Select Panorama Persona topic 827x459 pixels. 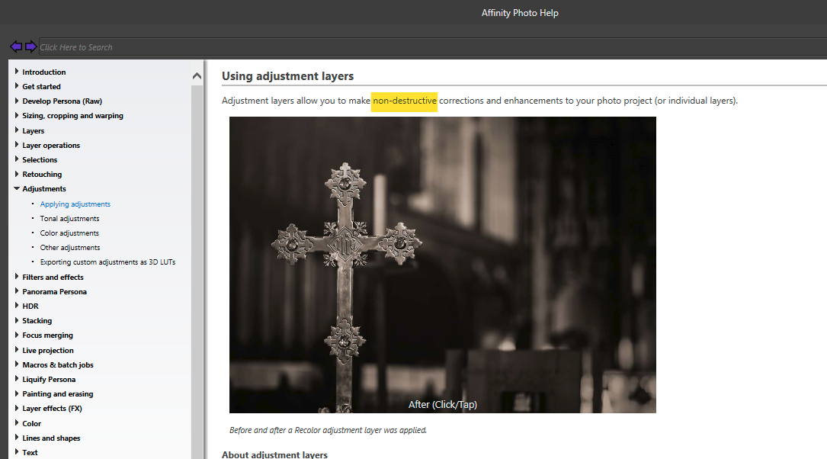pyautogui.click(x=54, y=292)
